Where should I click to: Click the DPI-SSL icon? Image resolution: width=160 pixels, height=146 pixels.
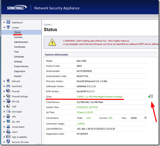(x=8, y=101)
